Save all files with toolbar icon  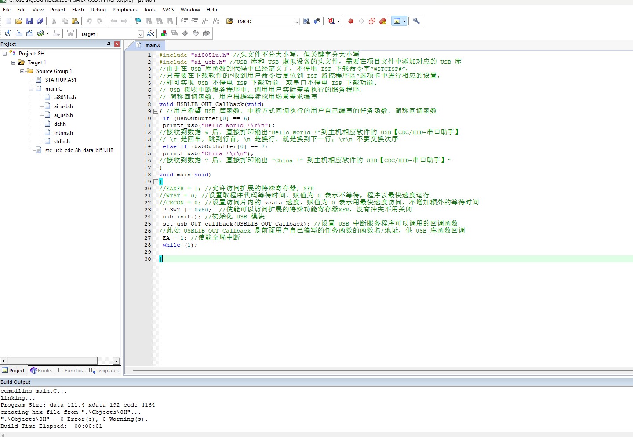[x=40, y=21]
